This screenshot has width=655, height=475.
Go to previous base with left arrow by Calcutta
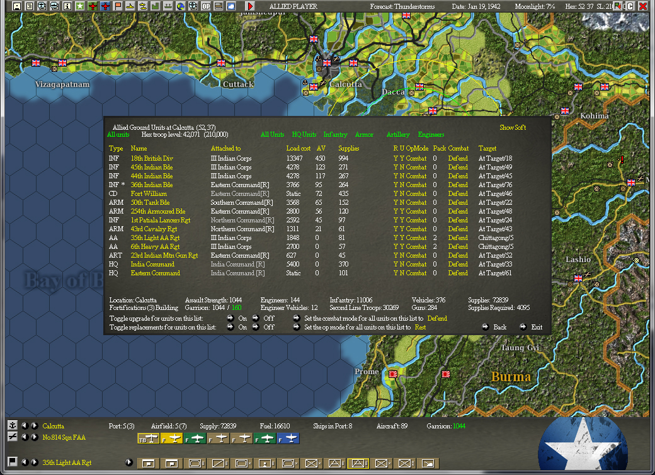tap(25, 426)
